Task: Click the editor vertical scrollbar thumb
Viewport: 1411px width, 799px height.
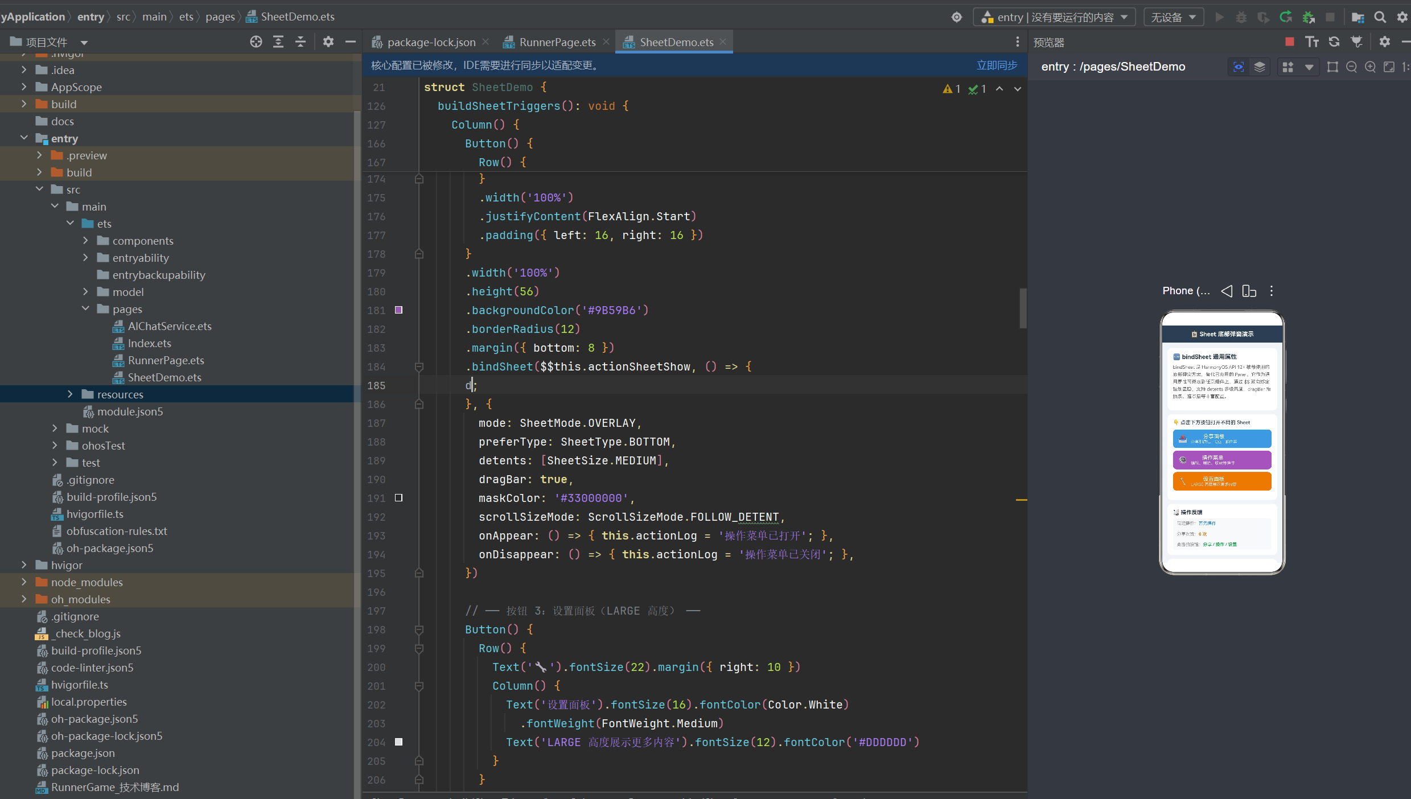Action: tap(1023, 308)
